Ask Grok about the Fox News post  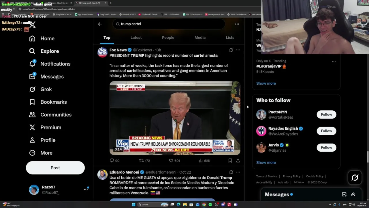(231, 50)
